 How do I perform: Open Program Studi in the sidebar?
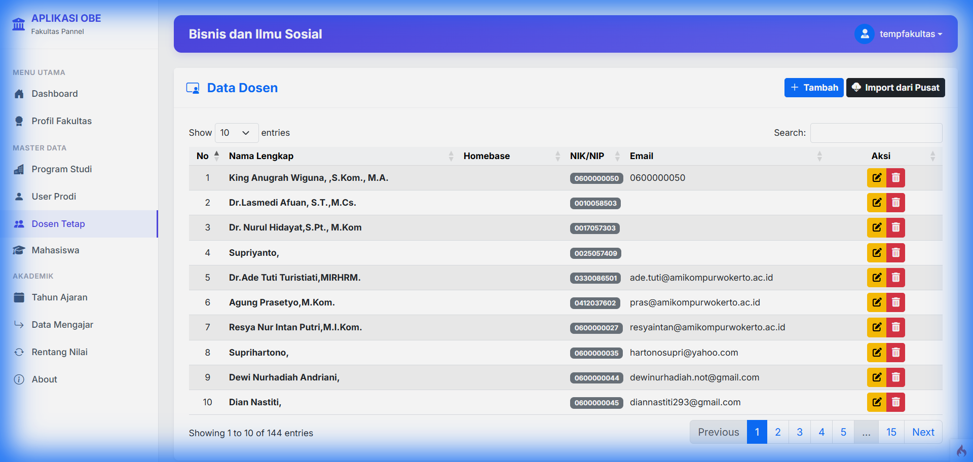coord(61,169)
